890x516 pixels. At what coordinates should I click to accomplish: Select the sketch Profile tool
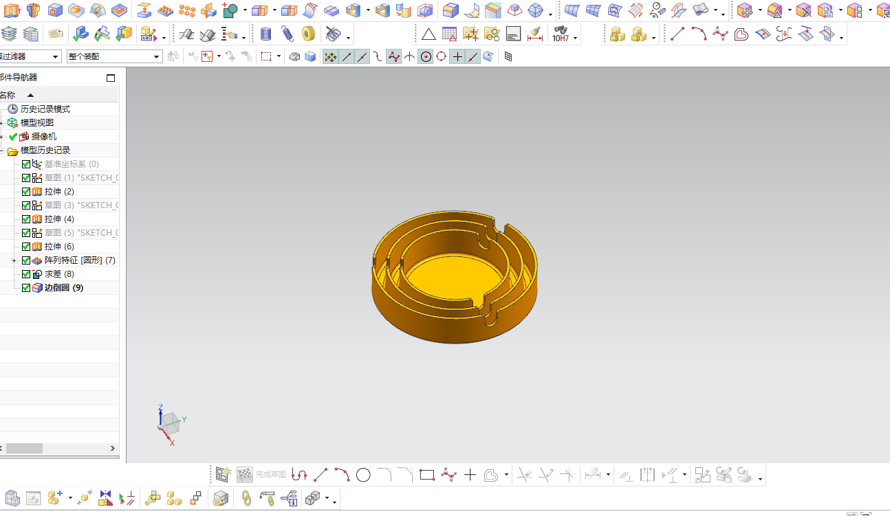click(x=299, y=474)
